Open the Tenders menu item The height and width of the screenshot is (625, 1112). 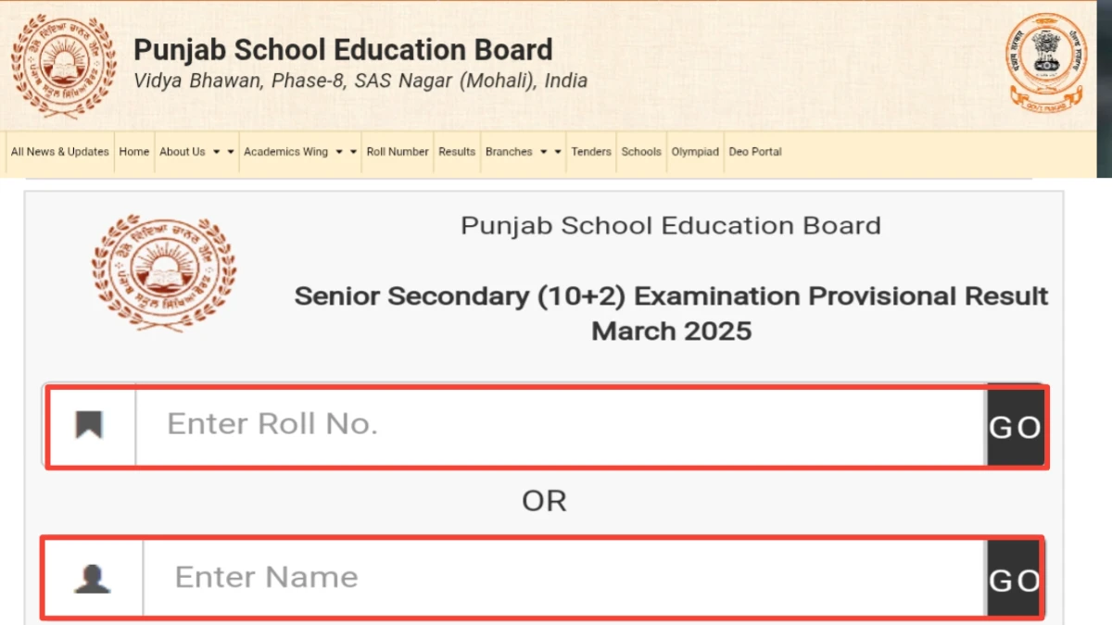(x=591, y=152)
